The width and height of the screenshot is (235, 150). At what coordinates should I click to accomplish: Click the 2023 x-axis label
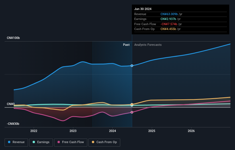(x=73, y=131)
